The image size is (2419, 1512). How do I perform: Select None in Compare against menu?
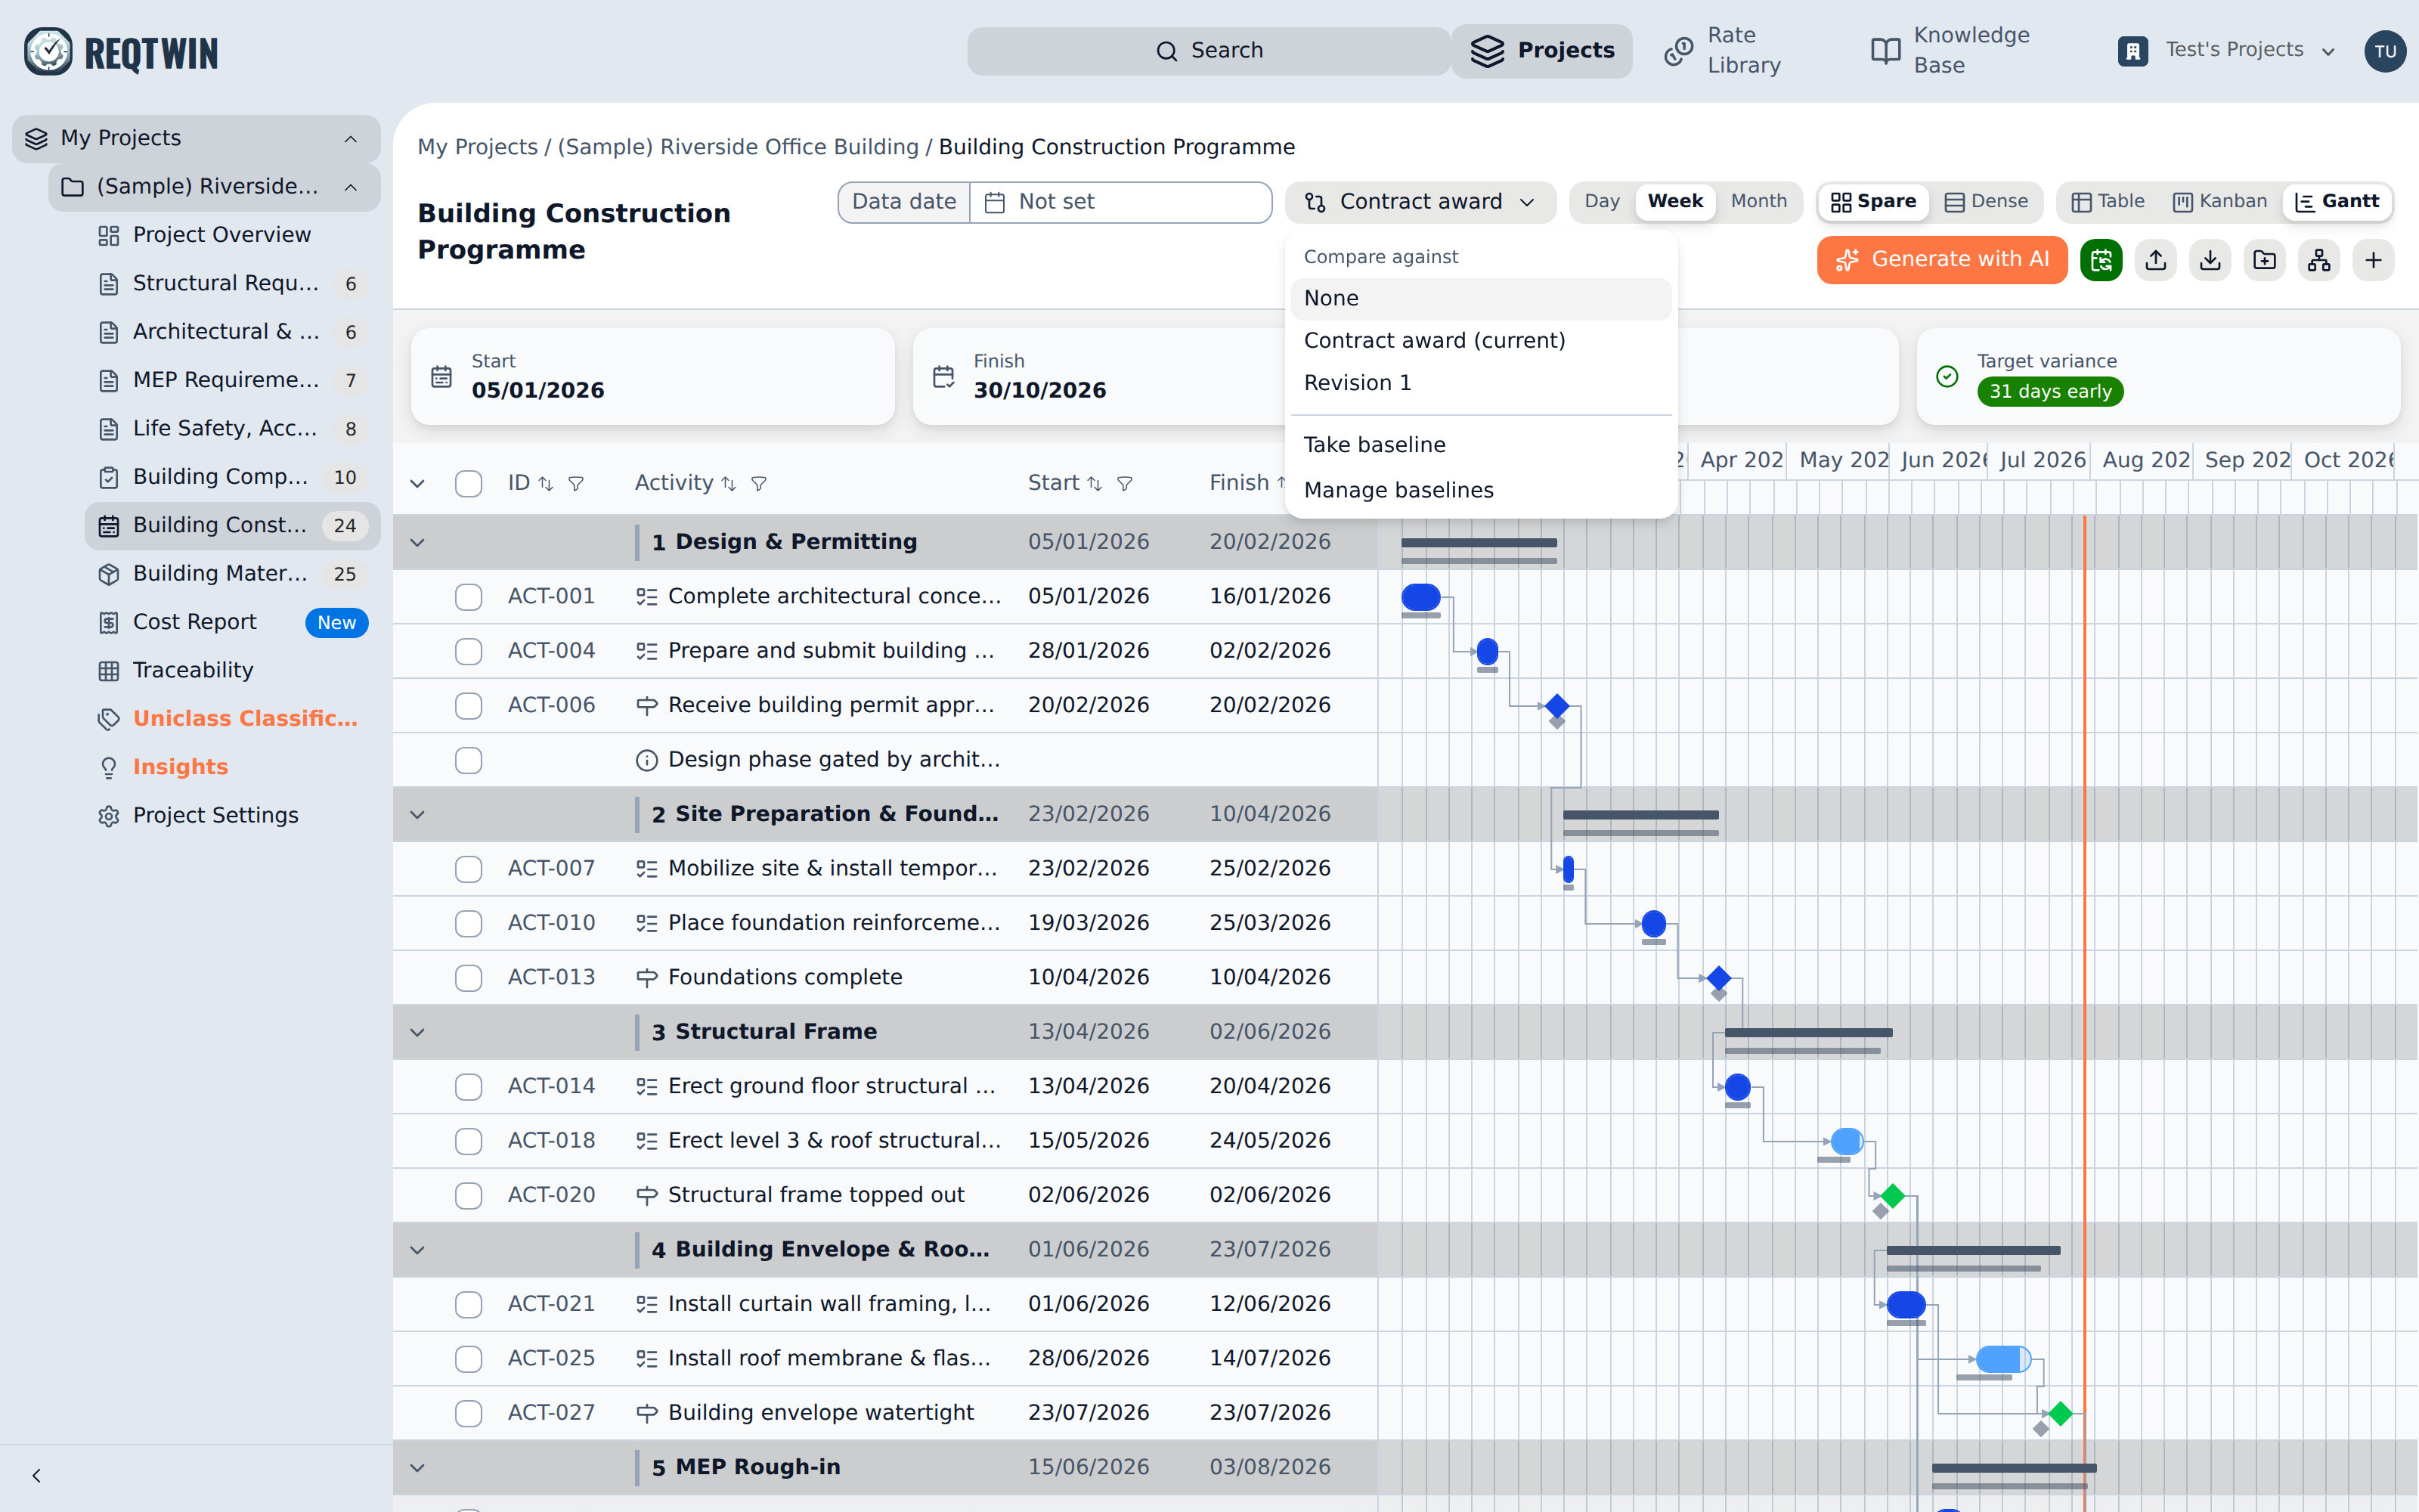(x=1480, y=299)
